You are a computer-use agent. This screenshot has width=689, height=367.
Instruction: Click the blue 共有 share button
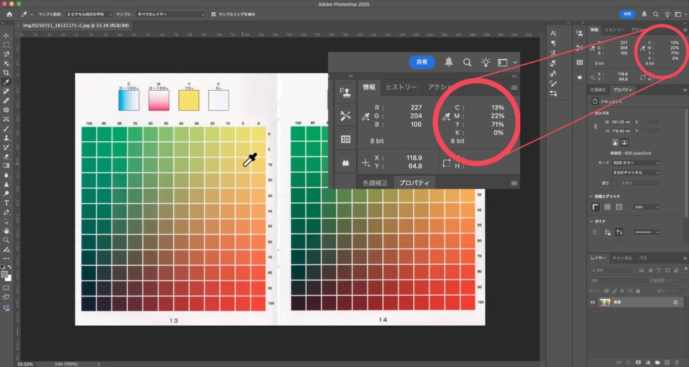[x=627, y=14]
